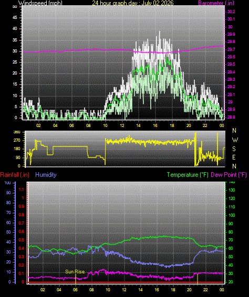The width and height of the screenshot is (249, 297).
Task: Click the sunset yellow marker near hour 21
Action: pyautogui.click(x=198, y=279)
